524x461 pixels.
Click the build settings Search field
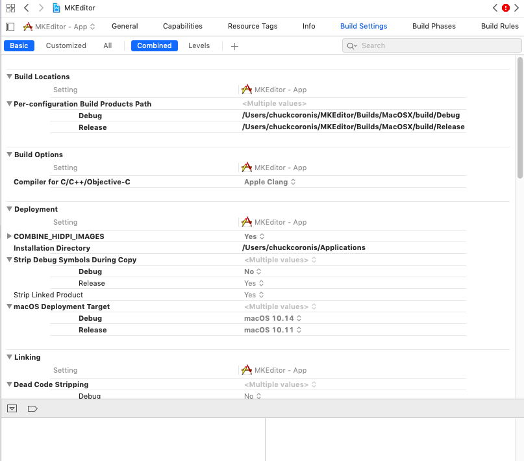432,45
